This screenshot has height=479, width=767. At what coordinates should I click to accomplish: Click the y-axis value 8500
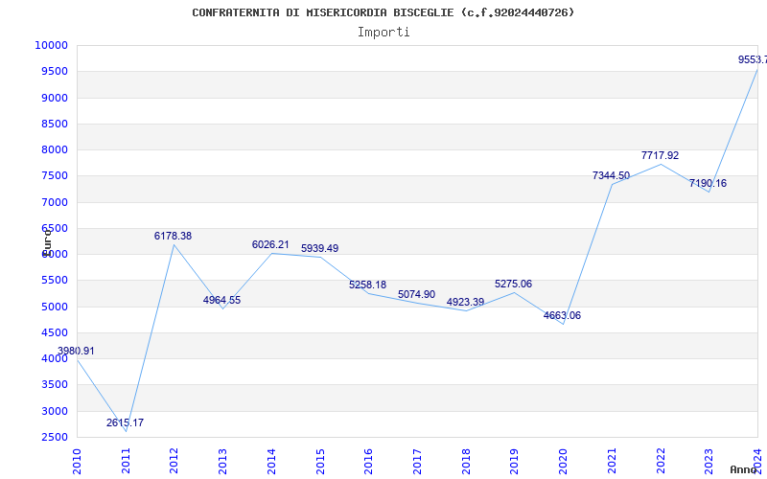coord(55,124)
